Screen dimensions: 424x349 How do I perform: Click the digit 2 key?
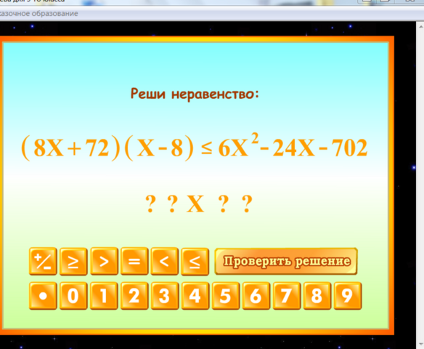[134, 296]
